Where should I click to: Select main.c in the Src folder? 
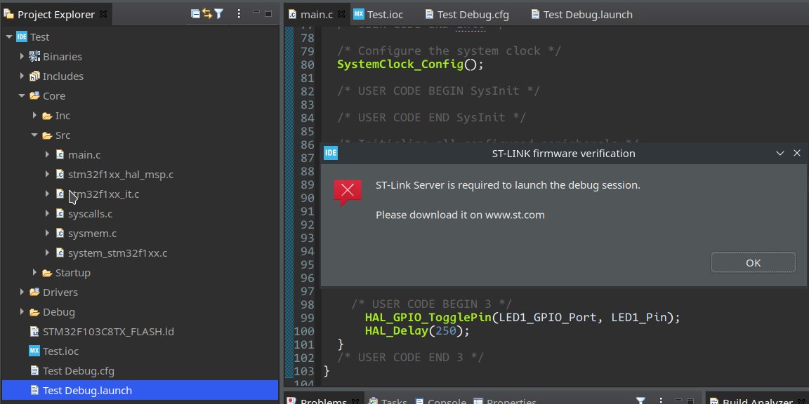pyautogui.click(x=84, y=154)
